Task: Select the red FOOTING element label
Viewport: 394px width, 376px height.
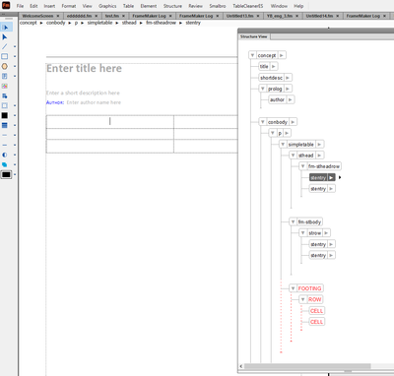Action: click(x=309, y=288)
